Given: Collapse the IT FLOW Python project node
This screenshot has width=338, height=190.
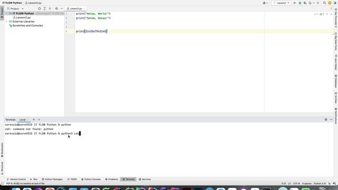Looking at the screenshot, I should click(6, 13).
